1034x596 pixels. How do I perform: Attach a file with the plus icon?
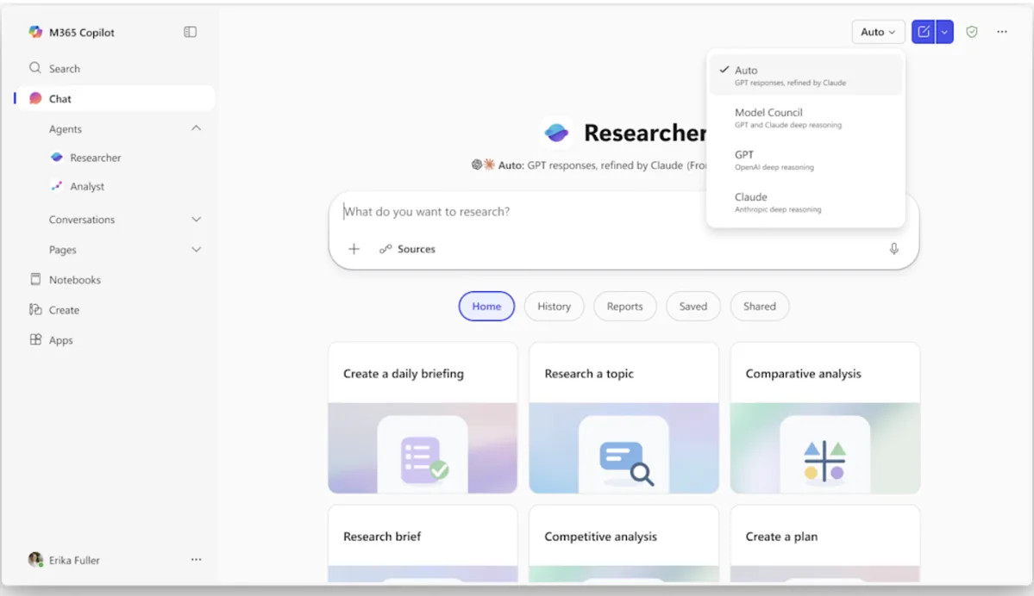(x=354, y=248)
